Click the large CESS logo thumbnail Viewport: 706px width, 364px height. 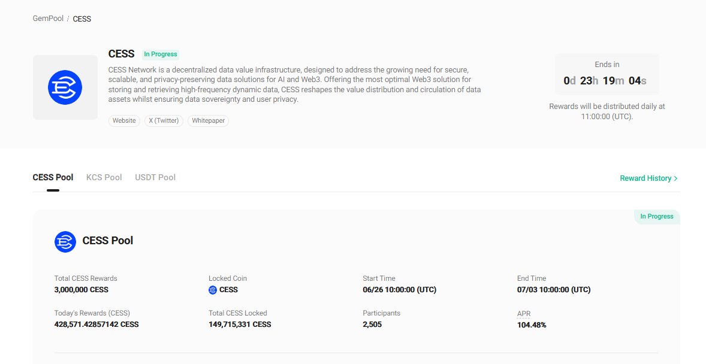[x=65, y=87]
